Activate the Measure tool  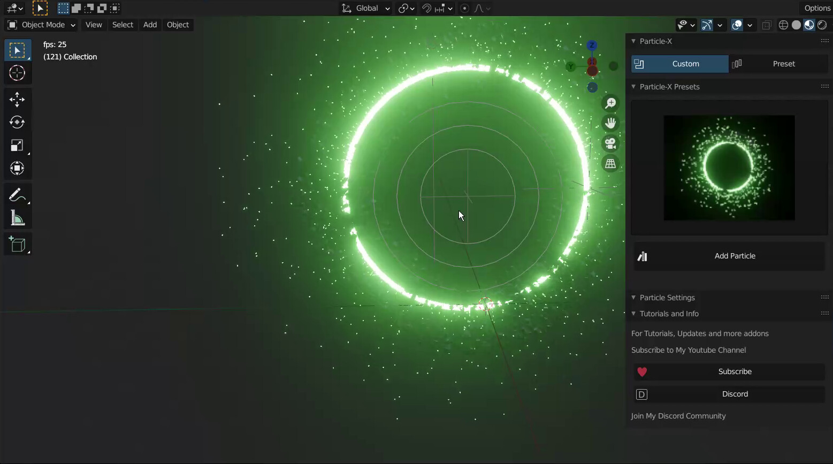(x=18, y=218)
